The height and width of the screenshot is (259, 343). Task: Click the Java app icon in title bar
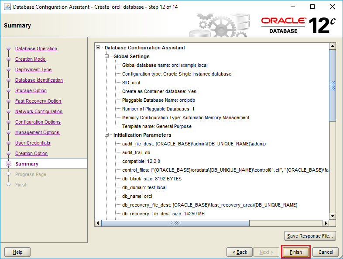click(7, 7)
